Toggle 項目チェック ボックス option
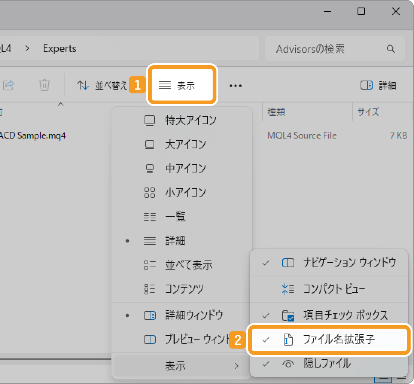Viewport: 414px width, 384px height. click(x=329, y=315)
